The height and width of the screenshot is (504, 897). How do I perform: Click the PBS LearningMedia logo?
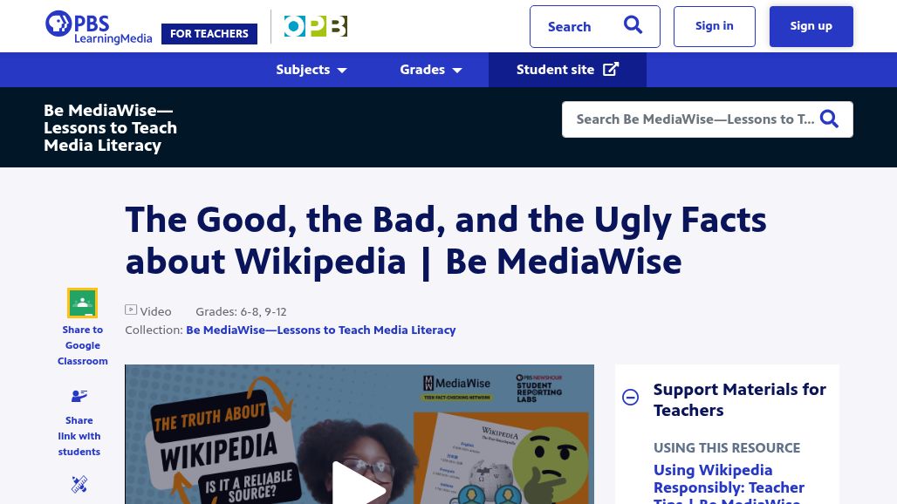[x=98, y=26]
